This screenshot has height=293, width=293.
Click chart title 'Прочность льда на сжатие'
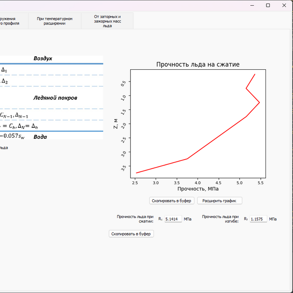coord(198,64)
